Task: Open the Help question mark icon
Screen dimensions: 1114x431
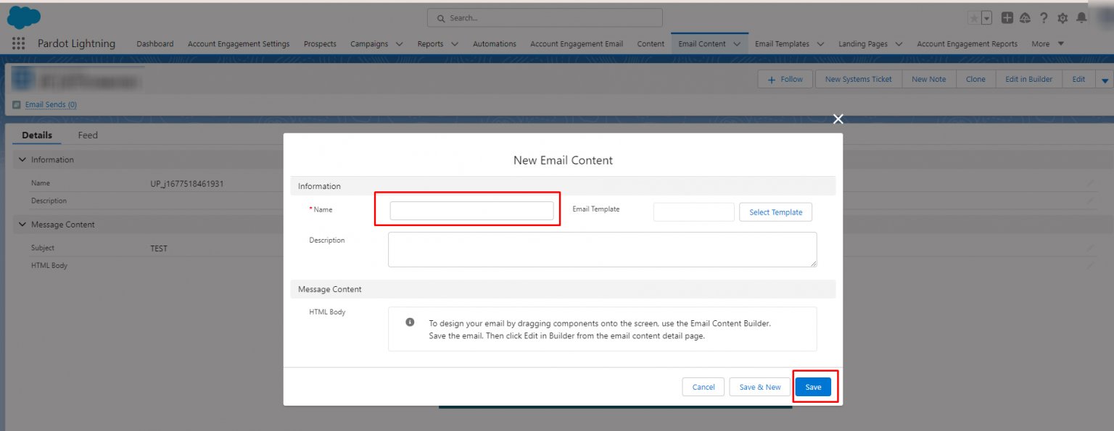Action: tap(1044, 18)
